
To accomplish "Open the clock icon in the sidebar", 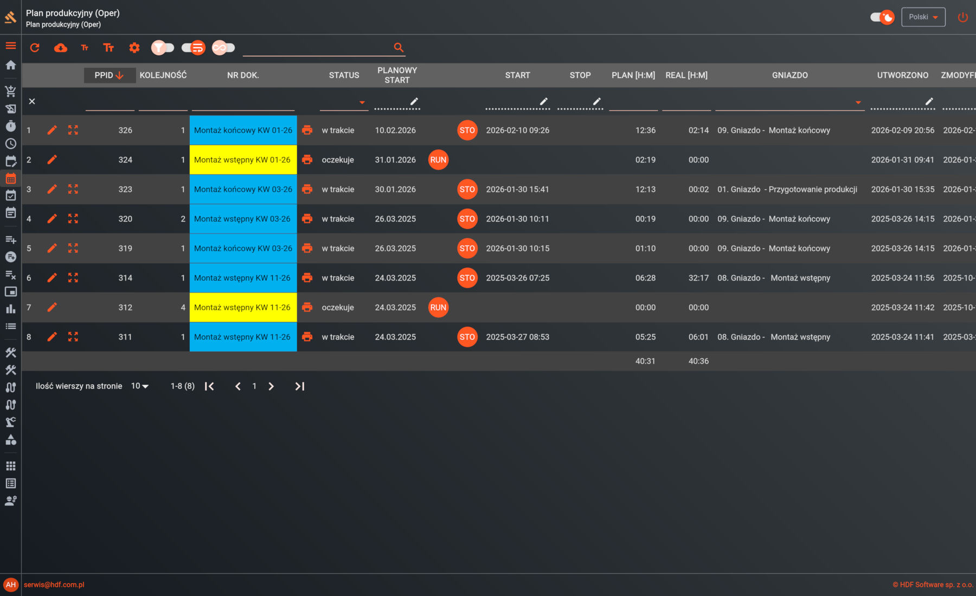I will [11, 144].
